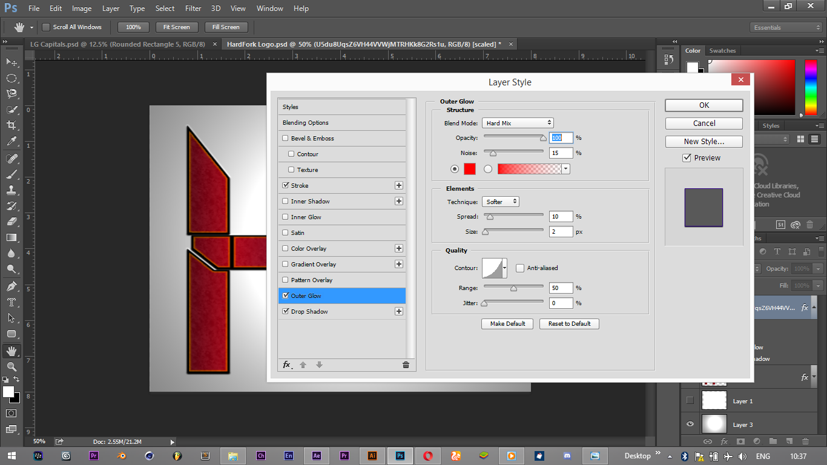This screenshot has height=465, width=827.
Task: Select the Eyedropper tool
Action: [x=12, y=141]
